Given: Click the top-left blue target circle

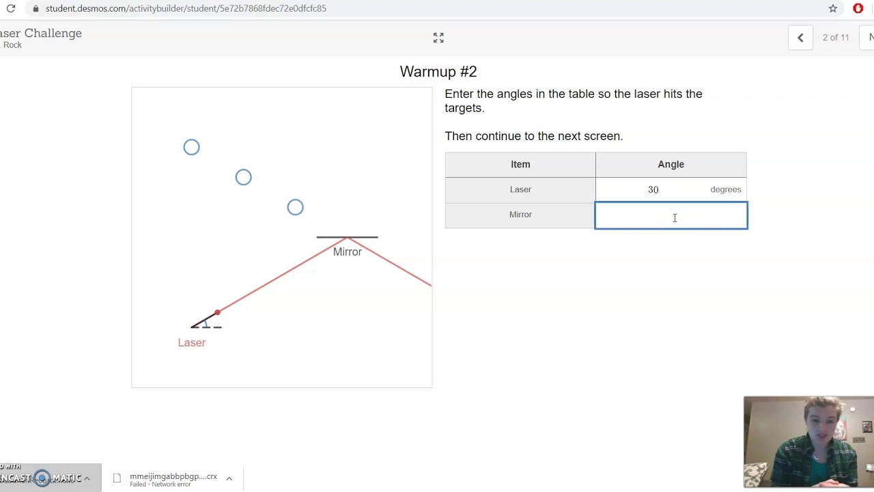Looking at the screenshot, I should [191, 147].
